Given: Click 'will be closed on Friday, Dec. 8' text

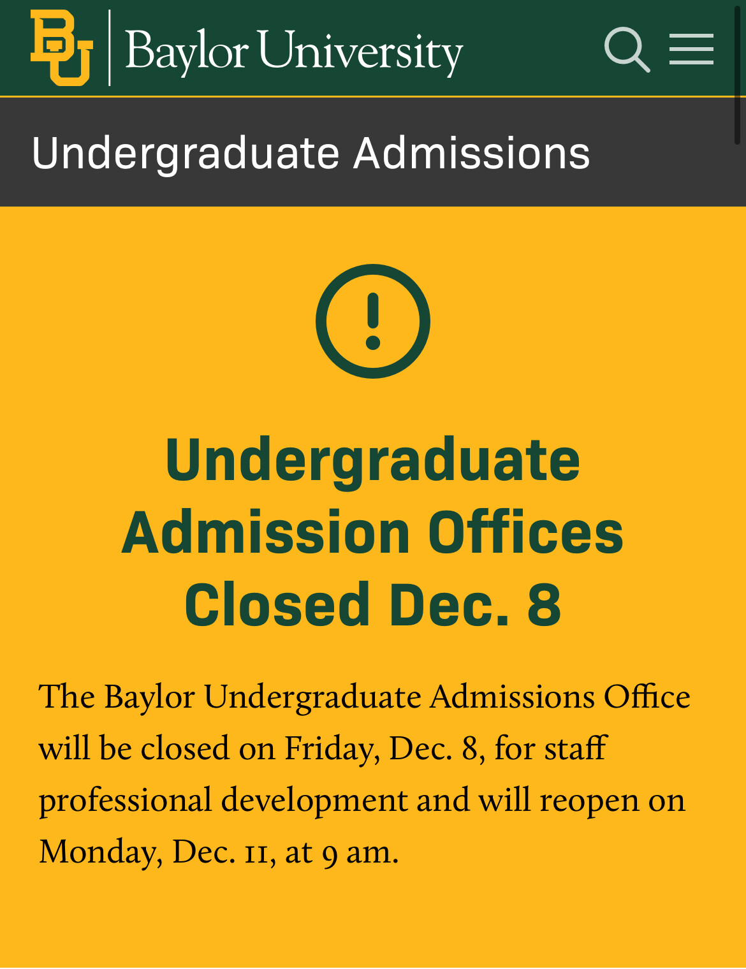Looking at the screenshot, I should pyautogui.click(x=258, y=748).
